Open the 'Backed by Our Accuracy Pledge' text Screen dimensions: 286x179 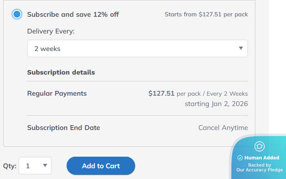point(260,167)
